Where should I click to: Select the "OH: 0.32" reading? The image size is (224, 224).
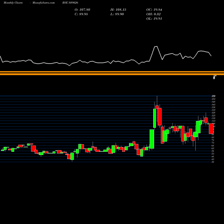(153, 14)
